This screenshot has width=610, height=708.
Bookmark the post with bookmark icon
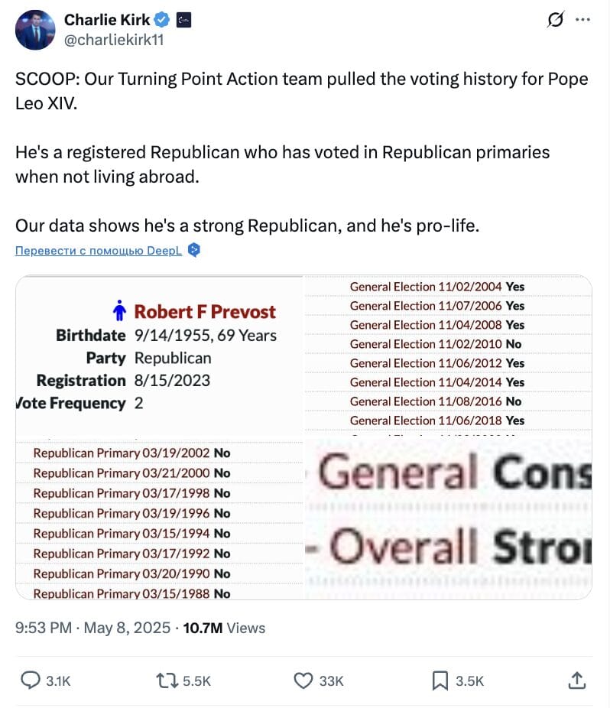pos(440,680)
